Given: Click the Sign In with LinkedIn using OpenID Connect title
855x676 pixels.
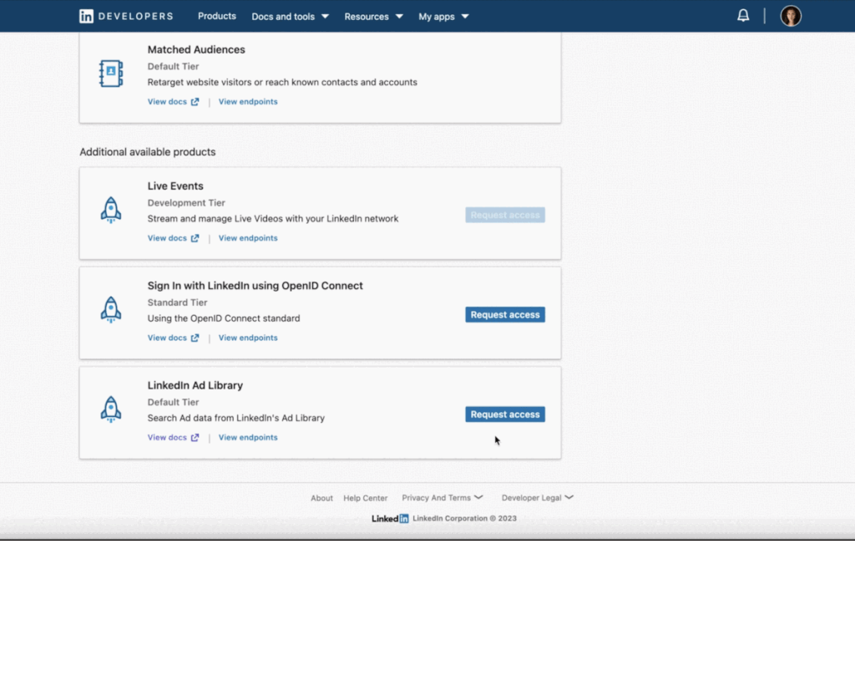Looking at the screenshot, I should tap(255, 286).
